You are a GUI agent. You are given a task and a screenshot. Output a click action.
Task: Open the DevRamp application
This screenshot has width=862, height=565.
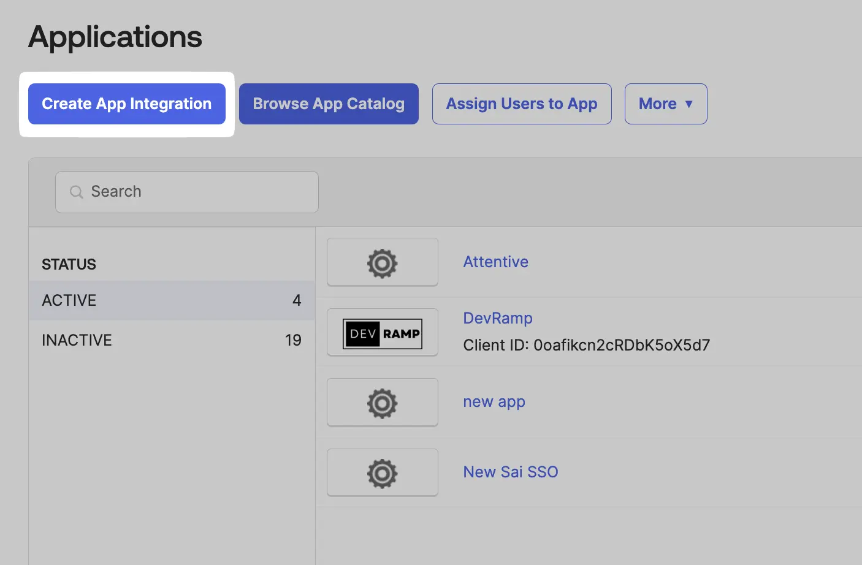(x=498, y=318)
